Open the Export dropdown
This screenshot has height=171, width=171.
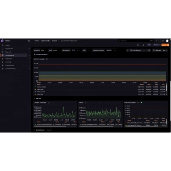coord(156,45)
